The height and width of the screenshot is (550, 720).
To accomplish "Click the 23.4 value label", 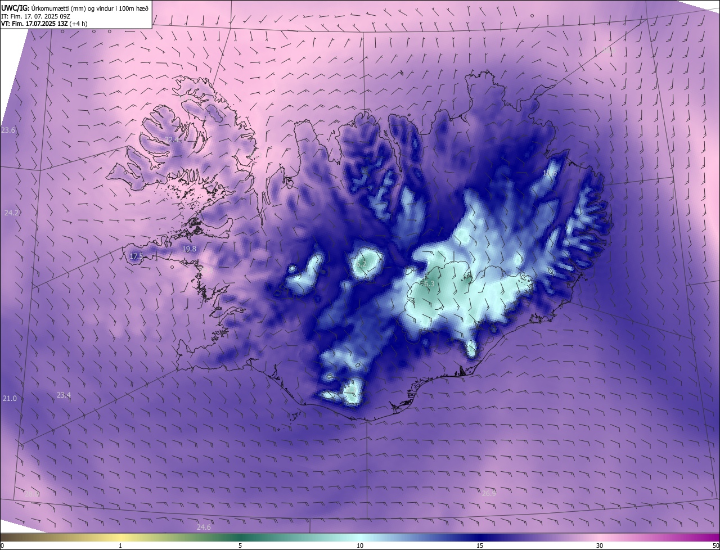I will point(64,395).
